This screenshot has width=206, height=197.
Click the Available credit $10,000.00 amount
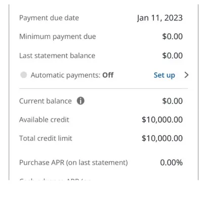pos(162,120)
